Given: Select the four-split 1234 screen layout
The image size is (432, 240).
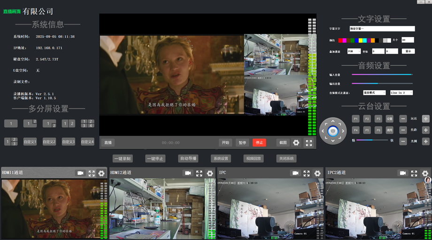Looking at the screenshot, I should pyautogui.click(x=87, y=124).
